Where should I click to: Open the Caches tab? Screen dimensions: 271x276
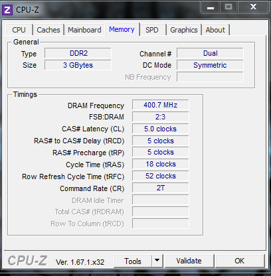tap(48, 30)
